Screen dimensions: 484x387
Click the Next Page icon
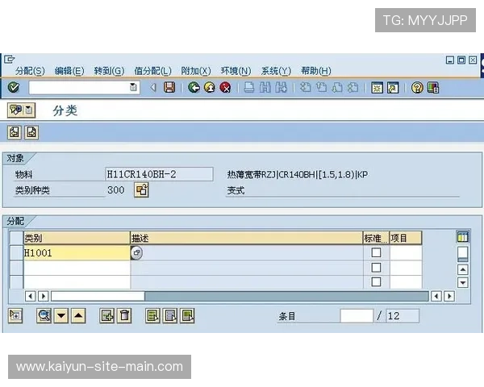tap(337, 88)
